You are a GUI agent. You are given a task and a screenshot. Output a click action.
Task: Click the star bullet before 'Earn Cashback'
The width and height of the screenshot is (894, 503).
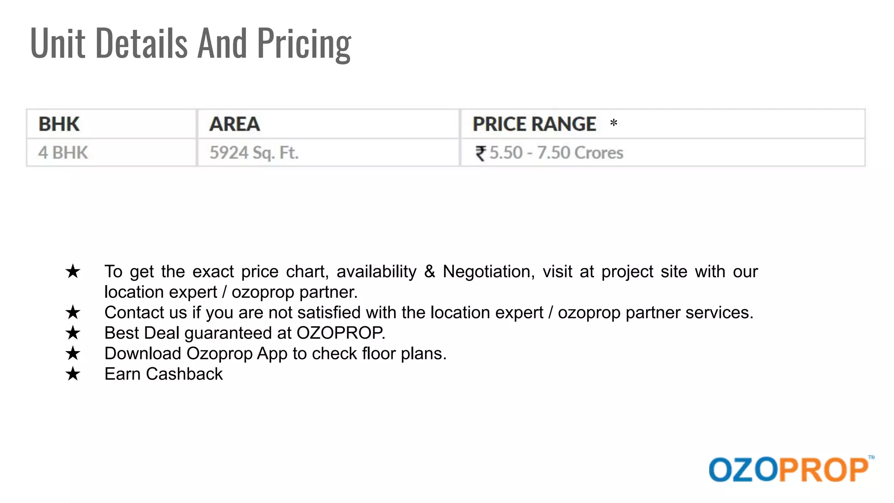(x=73, y=374)
